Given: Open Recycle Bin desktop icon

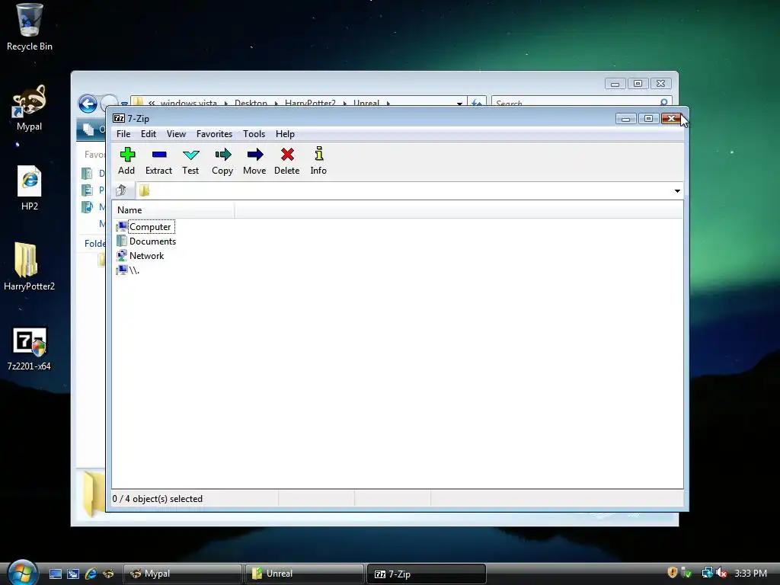Looking at the screenshot, I should coord(30,27).
